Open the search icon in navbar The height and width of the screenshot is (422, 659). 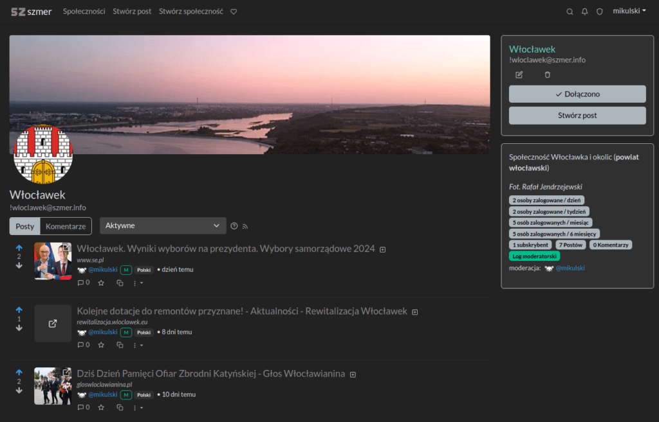click(570, 12)
